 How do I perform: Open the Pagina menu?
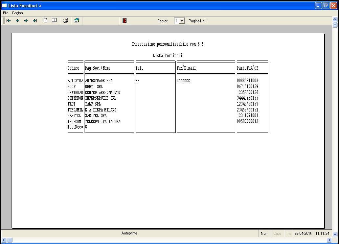(x=17, y=13)
